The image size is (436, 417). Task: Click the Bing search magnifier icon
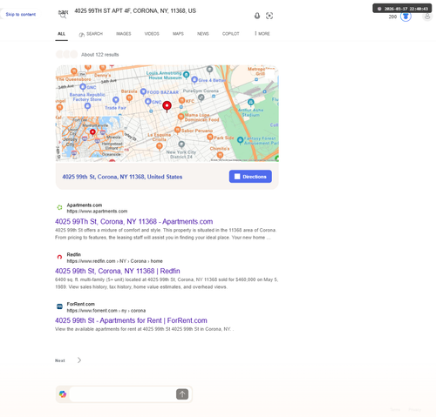[x=63, y=15]
